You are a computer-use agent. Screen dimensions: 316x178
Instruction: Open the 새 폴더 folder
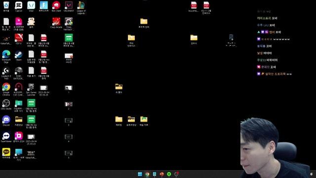[118, 89]
